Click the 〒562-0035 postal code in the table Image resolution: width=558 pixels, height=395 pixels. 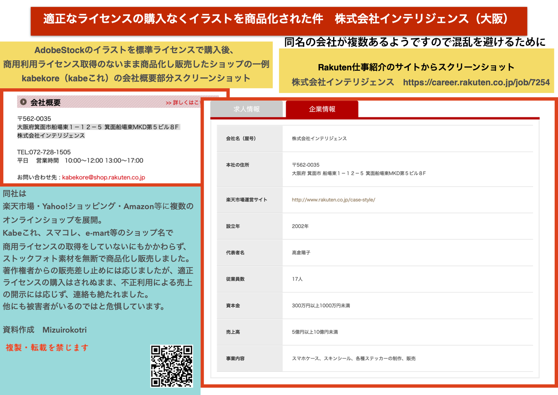(x=306, y=165)
